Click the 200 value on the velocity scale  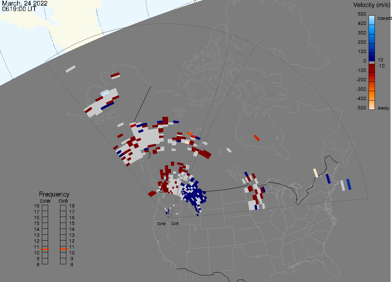click(362, 42)
